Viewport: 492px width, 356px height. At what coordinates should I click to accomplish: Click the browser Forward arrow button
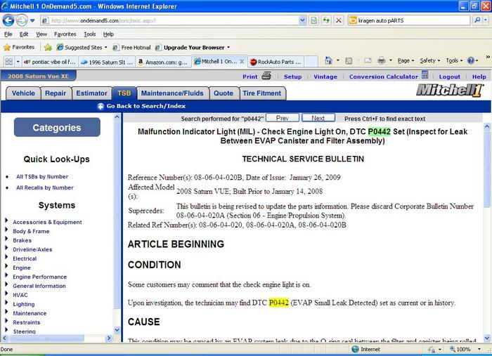click(21, 20)
